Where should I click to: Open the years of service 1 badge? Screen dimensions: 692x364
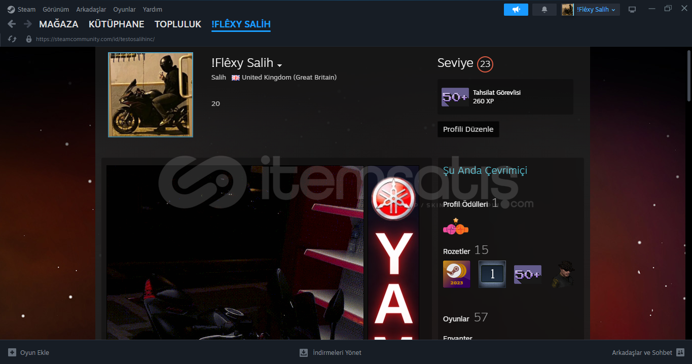tap(492, 274)
